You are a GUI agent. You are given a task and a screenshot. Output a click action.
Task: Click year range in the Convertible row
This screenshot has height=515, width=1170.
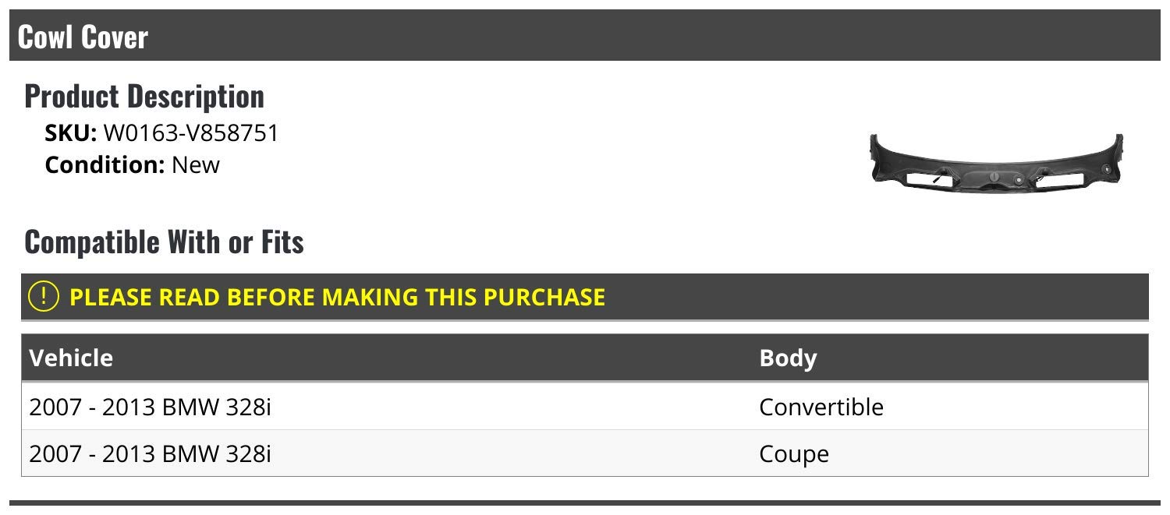(x=93, y=407)
